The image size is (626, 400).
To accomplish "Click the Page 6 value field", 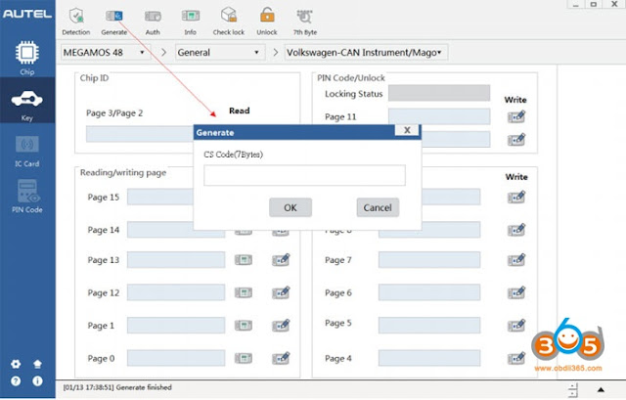I will point(429,292).
